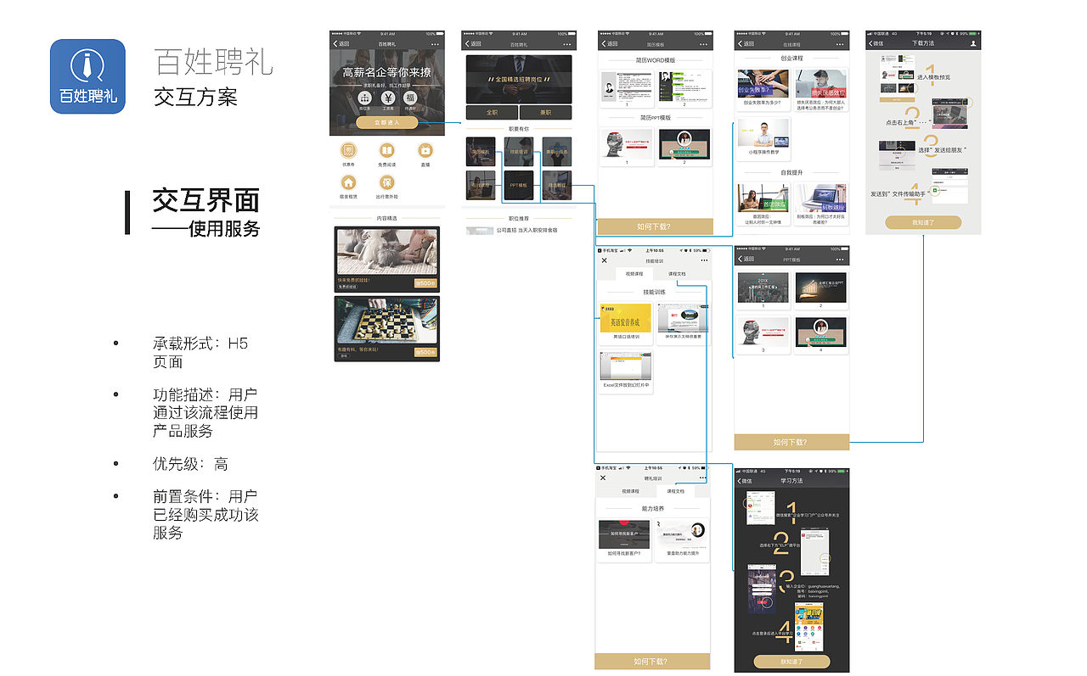
Task: Switch to 课程文档 tab in 技能培训
Action: pos(677,274)
